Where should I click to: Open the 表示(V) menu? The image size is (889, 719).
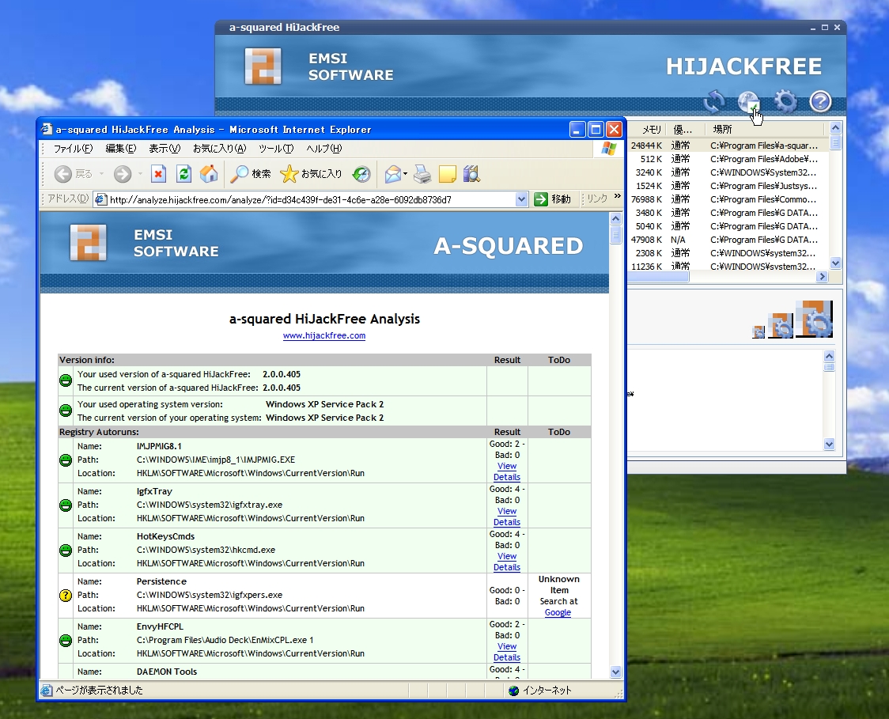pos(165,149)
